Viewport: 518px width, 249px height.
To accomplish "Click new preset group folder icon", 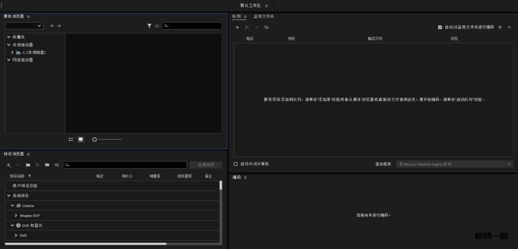I will click(28, 165).
